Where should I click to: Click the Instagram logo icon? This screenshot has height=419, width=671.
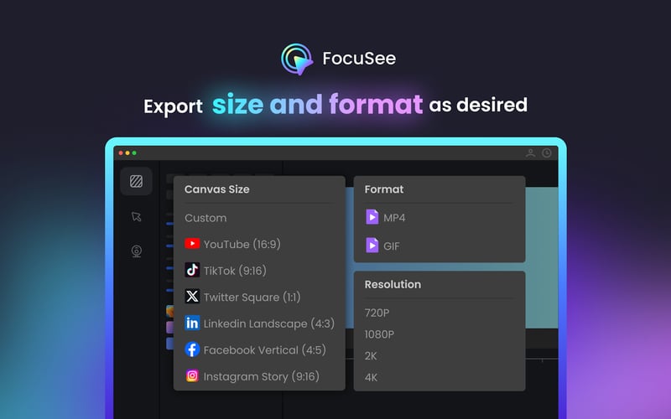pos(192,375)
